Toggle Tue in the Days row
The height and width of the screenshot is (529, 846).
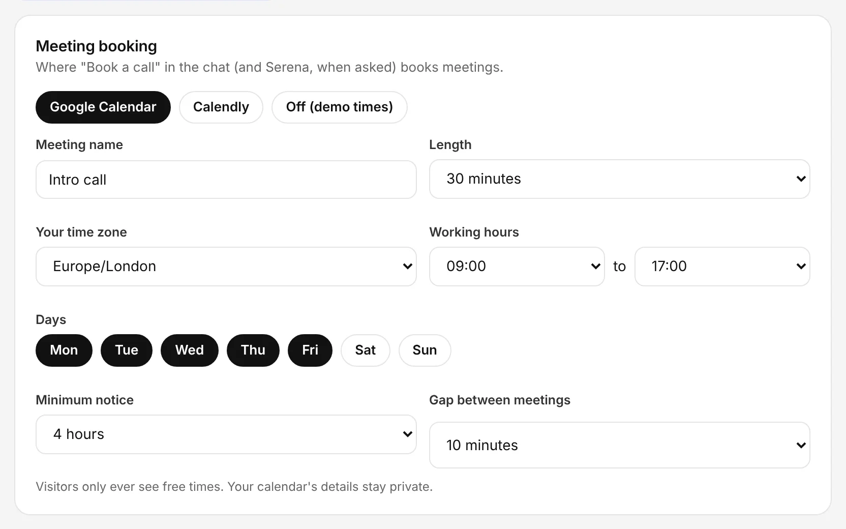click(127, 350)
